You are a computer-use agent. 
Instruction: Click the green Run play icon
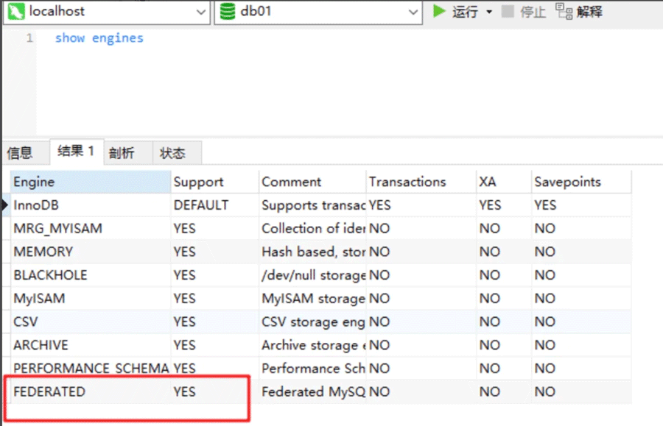(439, 11)
